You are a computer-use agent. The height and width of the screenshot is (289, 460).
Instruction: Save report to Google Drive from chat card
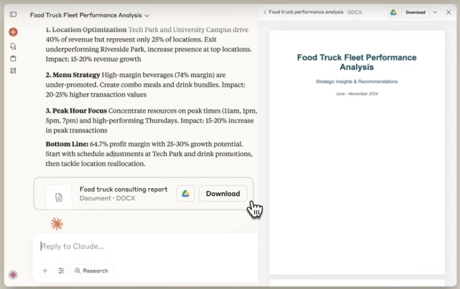pyautogui.click(x=185, y=194)
